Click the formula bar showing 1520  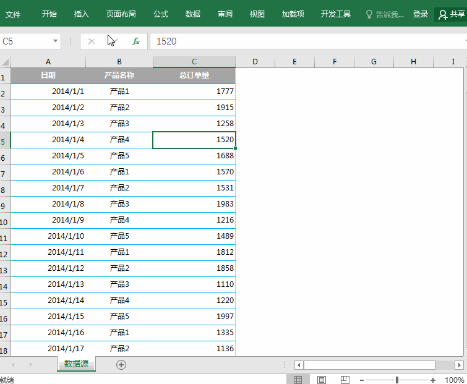pos(308,41)
